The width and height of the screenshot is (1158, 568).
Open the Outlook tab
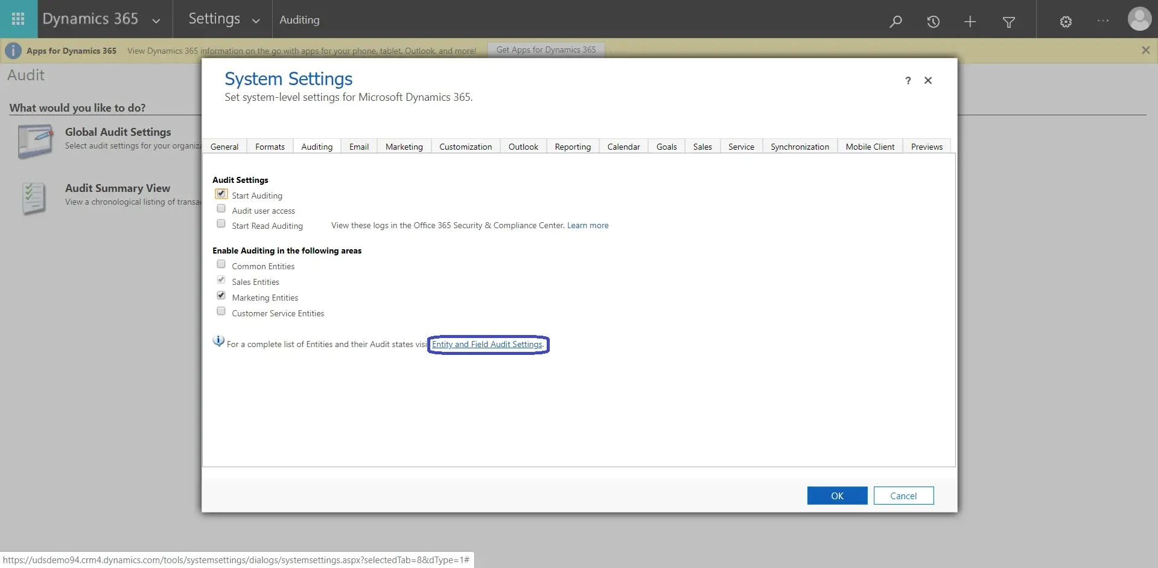coord(523,147)
